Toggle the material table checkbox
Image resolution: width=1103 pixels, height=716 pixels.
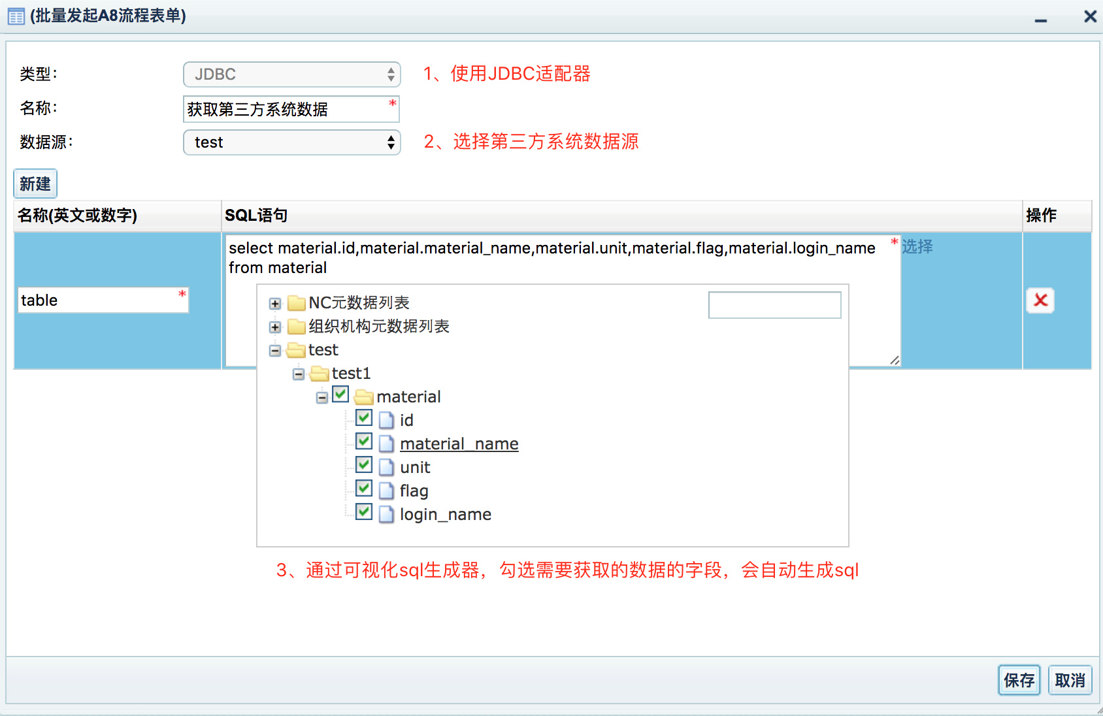point(340,395)
